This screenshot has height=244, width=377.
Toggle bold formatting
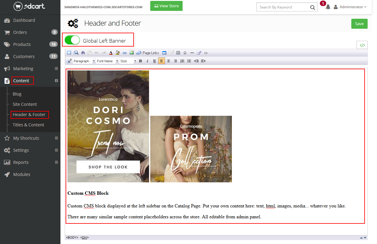pyautogui.click(x=140, y=61)
